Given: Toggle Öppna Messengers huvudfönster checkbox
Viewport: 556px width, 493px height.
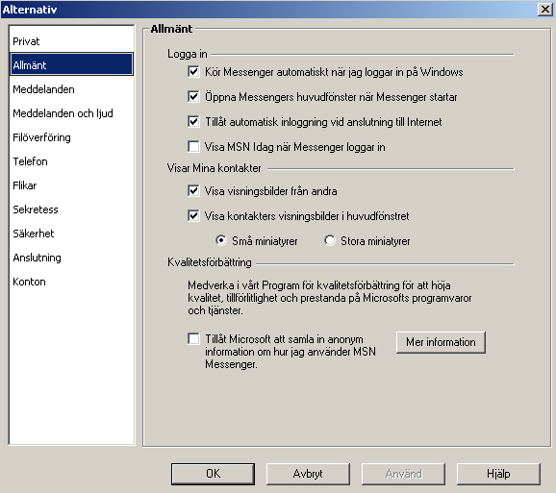Looking at the screenshot, I should (x=193, y=97).
